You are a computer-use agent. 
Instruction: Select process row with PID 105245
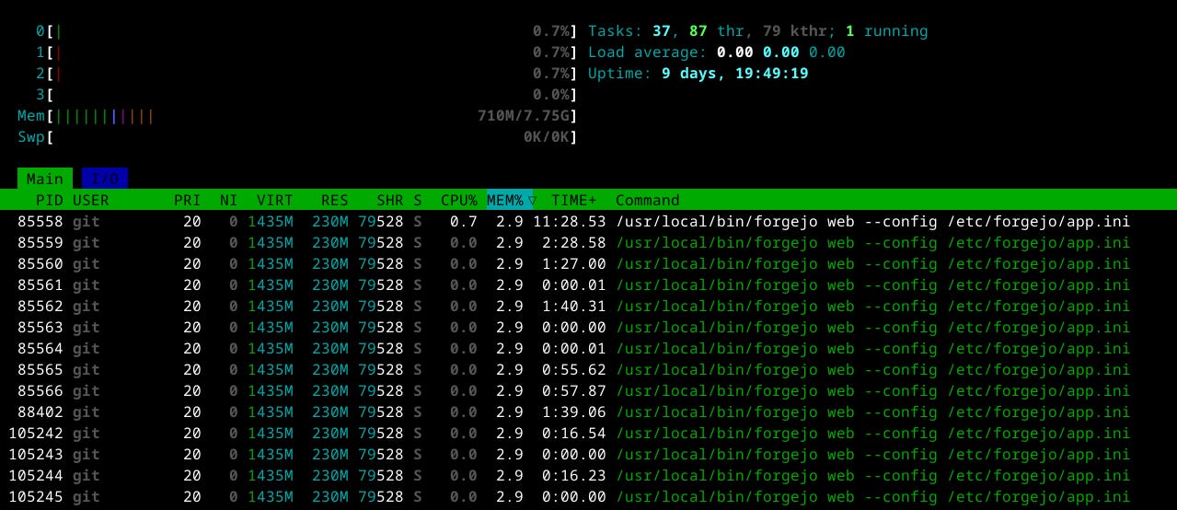(x=588, y=496)
